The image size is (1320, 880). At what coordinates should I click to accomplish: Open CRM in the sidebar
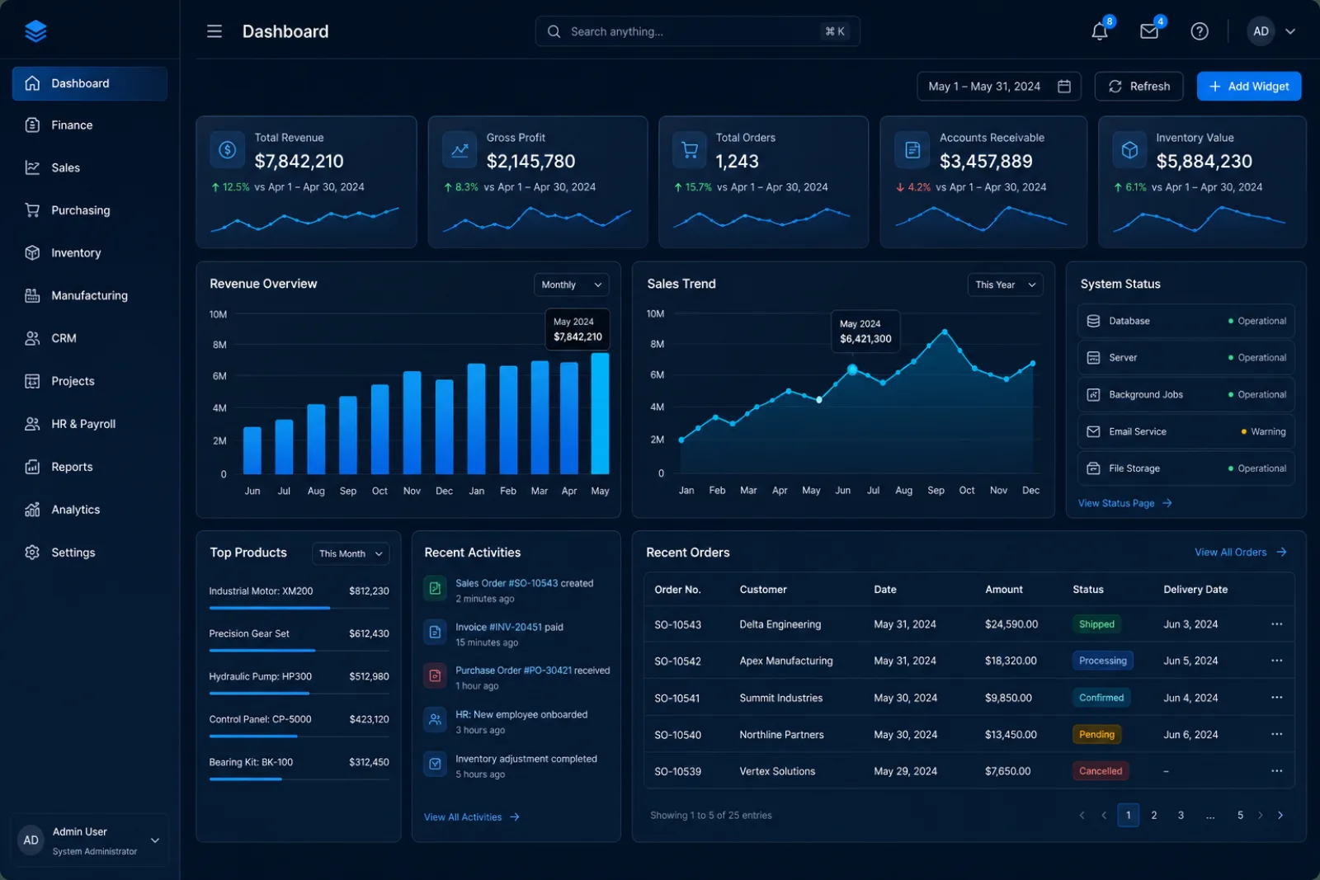(90, 338)
